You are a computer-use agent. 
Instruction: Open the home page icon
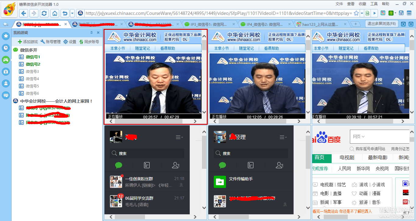click(x=55, y=13)
